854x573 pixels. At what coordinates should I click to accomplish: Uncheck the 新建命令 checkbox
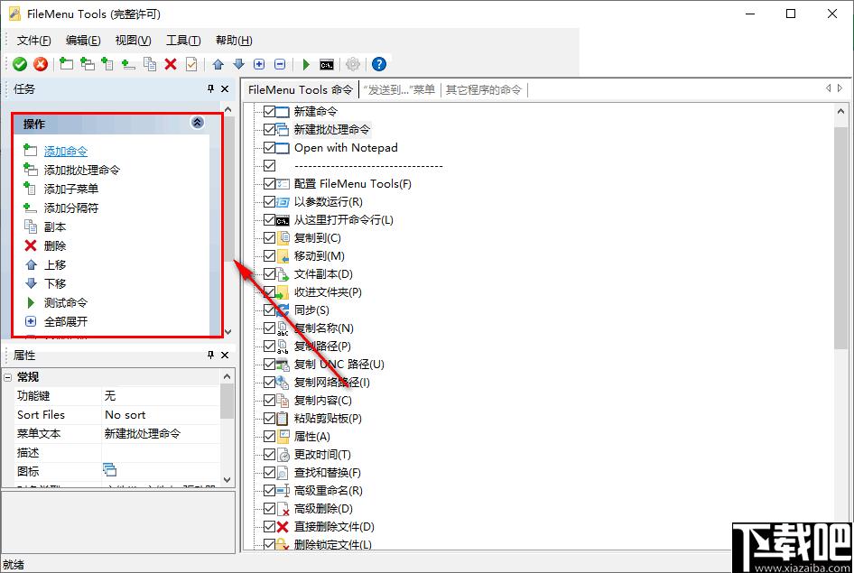pos(267,111)
